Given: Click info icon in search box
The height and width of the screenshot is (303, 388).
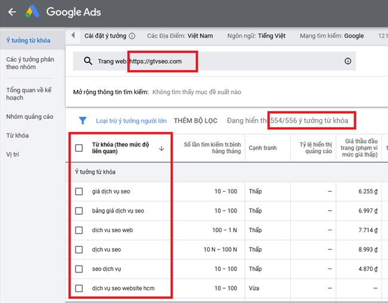Looking at the screenshot, I should 347,61.
